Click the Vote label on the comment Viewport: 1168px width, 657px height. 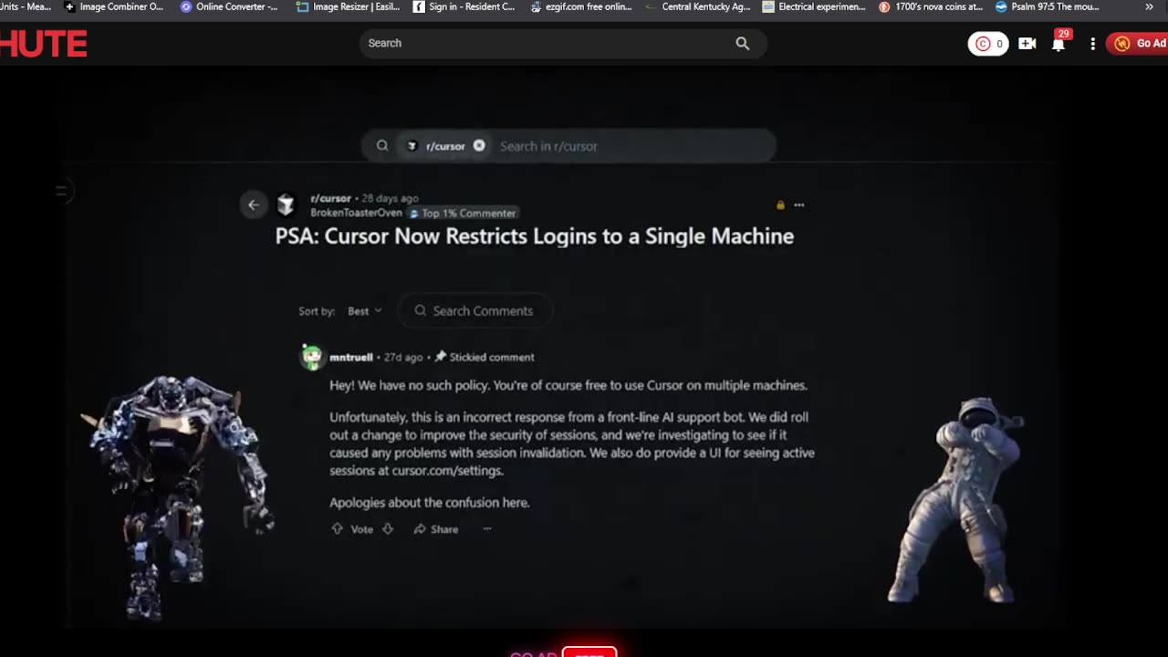(x=362, y=529)
